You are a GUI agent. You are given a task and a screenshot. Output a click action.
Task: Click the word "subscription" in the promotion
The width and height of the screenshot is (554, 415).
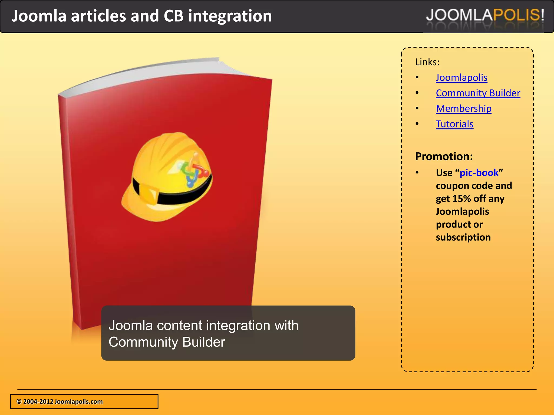coord(463,237)
